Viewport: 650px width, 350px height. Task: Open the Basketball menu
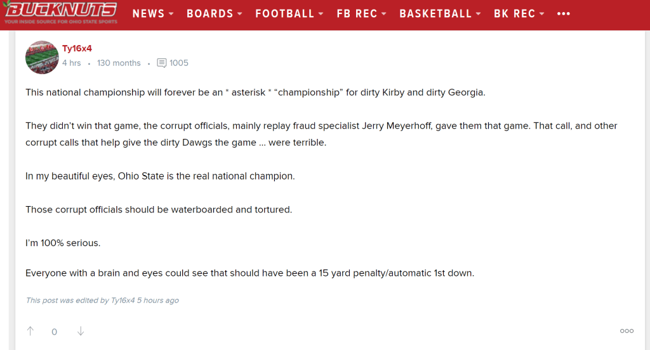click(x=440, y=13)
